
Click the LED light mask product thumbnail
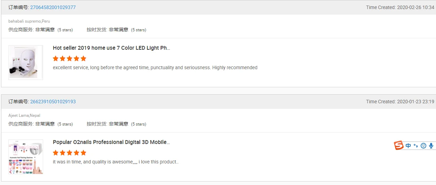[26, 63]
